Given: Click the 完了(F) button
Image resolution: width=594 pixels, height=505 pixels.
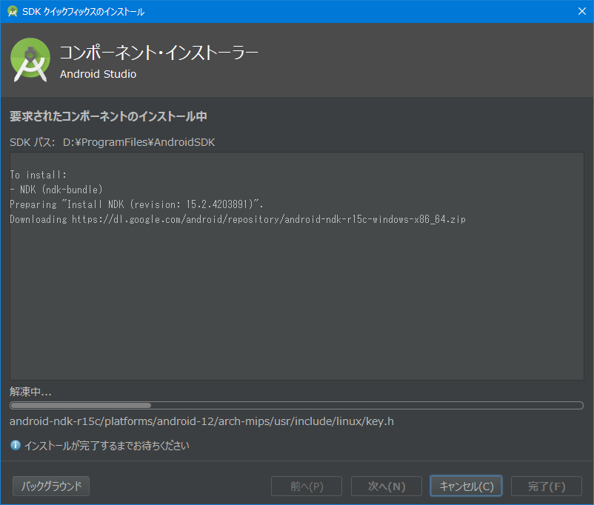Looking at the screenshot, I should (x=547, y=486).
